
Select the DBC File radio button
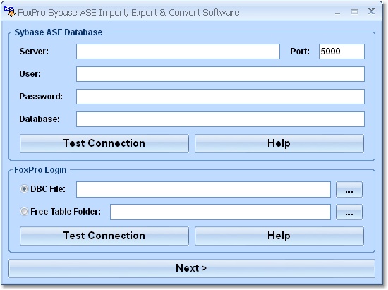(x=24, y=189)
